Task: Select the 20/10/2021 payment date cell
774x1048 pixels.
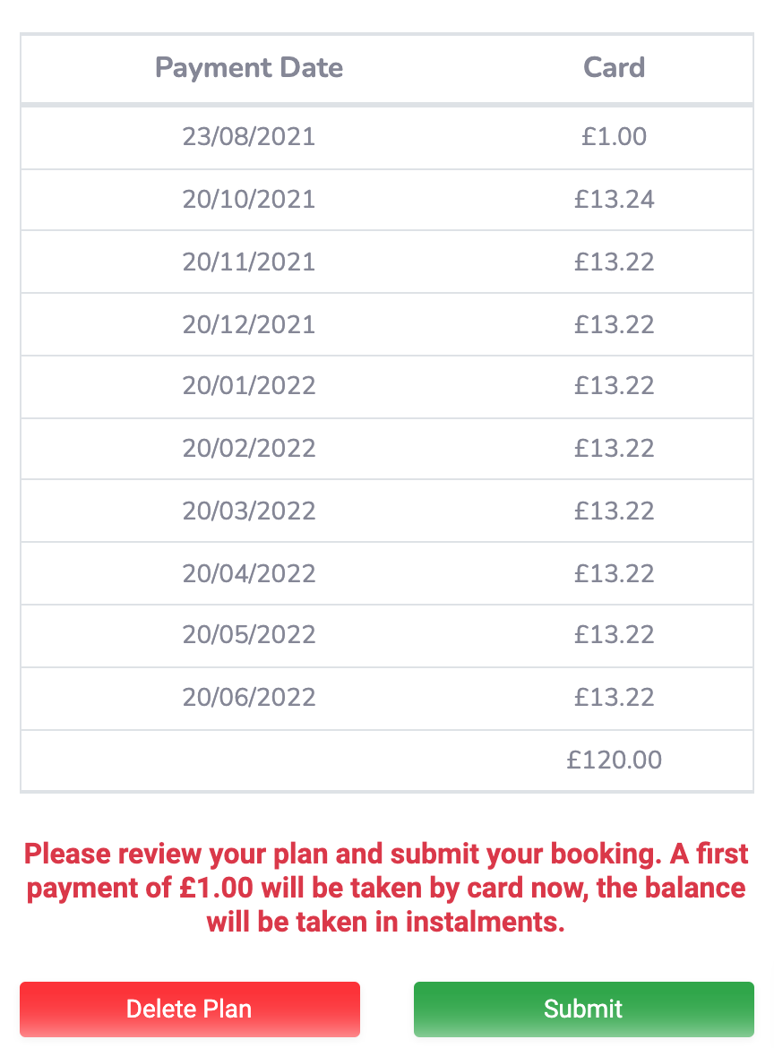Action: 249,200
